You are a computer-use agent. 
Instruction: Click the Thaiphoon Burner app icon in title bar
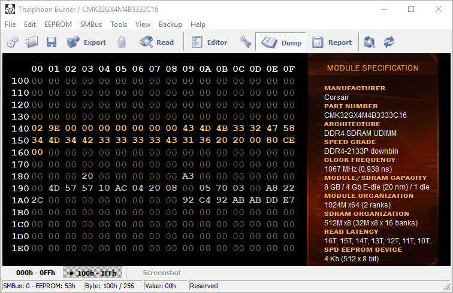coord(10,9)
